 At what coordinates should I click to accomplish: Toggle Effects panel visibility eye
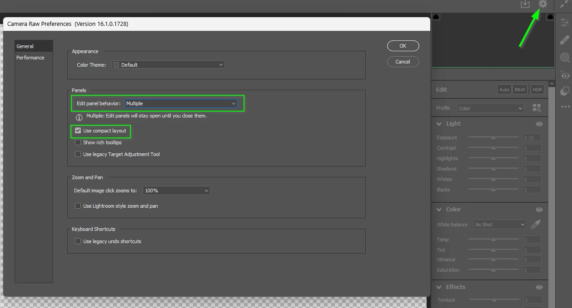click(539, 287)
